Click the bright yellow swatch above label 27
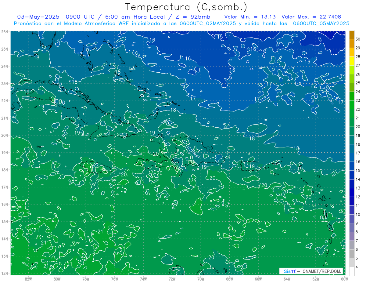Screen dimensions: 366x283 (x=352, y=60)
